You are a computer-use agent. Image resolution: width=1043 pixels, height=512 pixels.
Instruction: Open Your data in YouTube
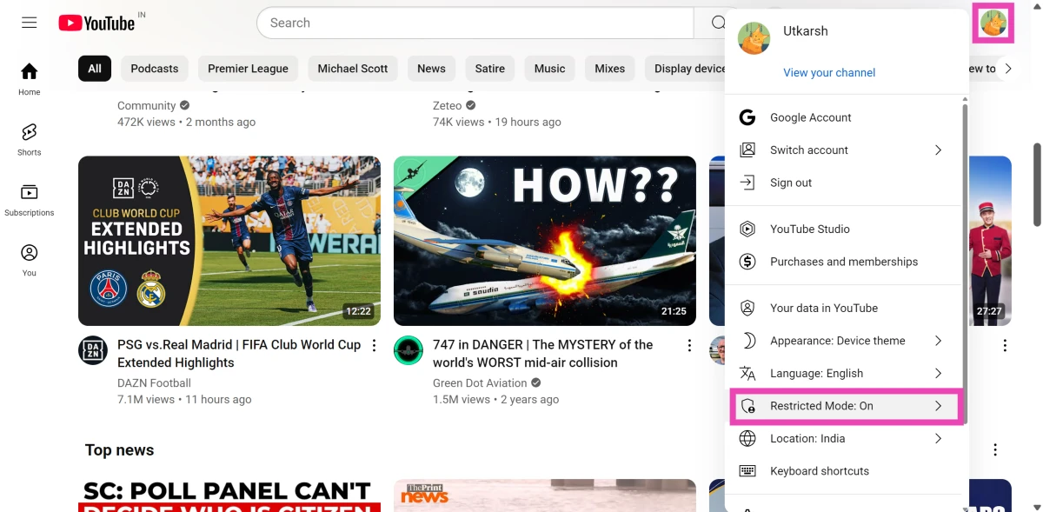pyautogui.click(x=843, y=308)
